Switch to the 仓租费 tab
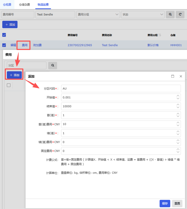This screenshot has height=209, width=187. click(7, 5)
